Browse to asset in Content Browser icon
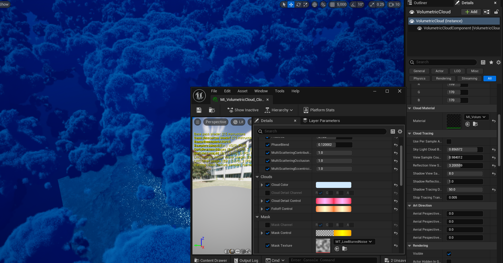The height and width of the screenshot is (263, 503). (x=212, y=110)
